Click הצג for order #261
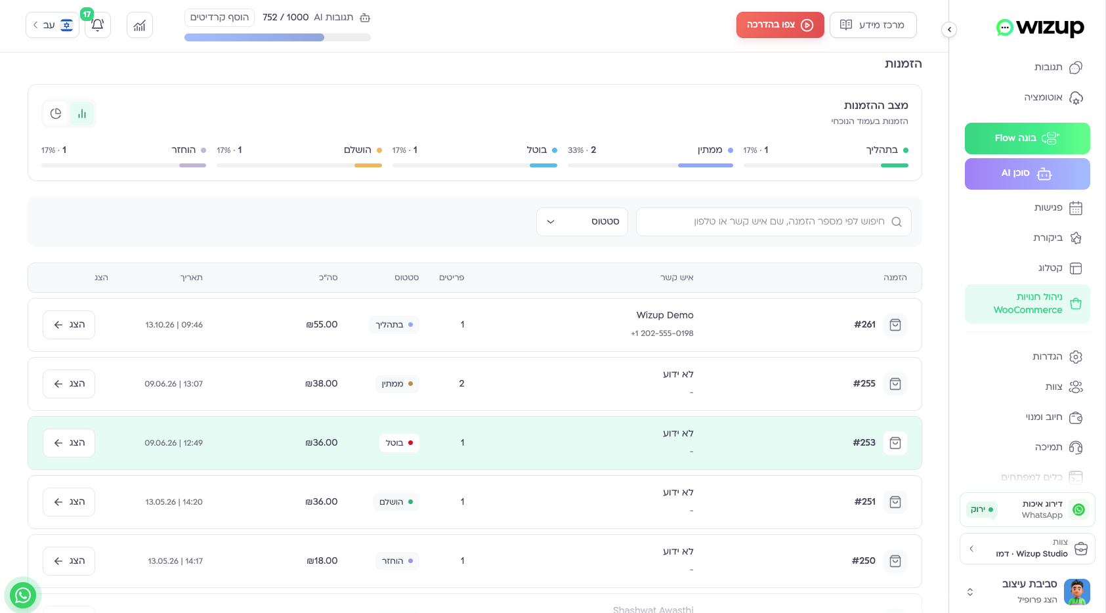This screenshot has width=1106, height=613. [69, 325]
